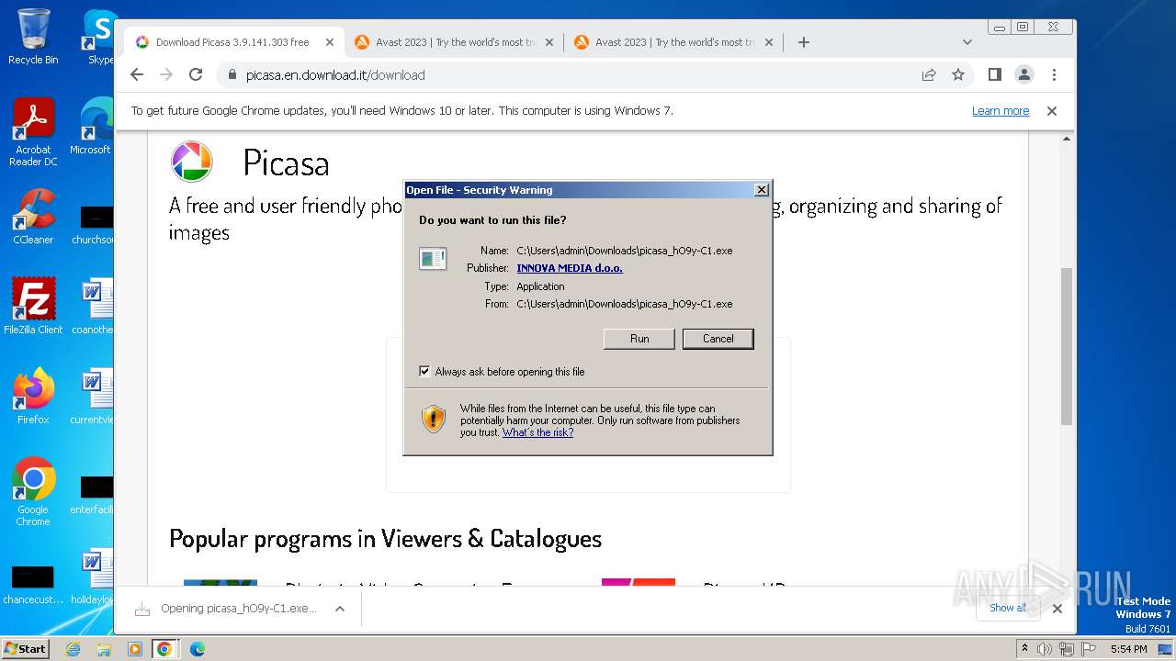Close the Download Picasa tab
The width and height of the screenshot is (1176, 661).
330,42
